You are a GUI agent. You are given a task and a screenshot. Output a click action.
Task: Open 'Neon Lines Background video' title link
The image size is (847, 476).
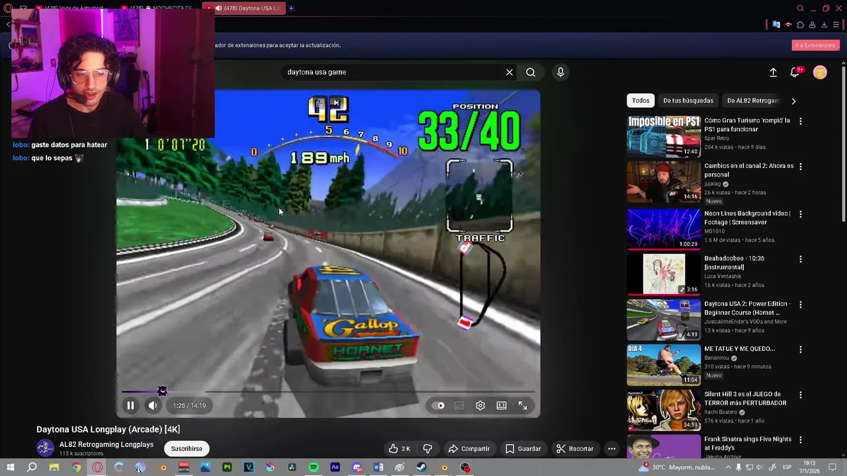click(x=748, y=218)
